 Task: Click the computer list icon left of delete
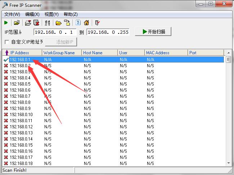pyautogui.click(x=28, y=23)
